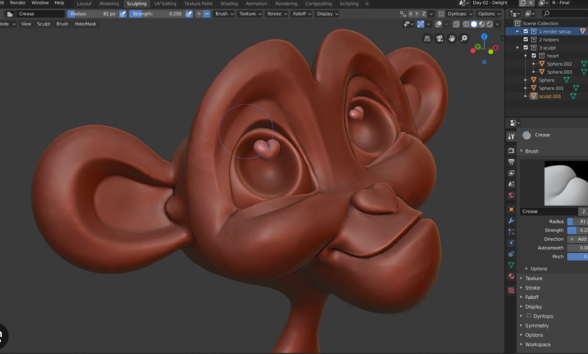Viewport: 588px width, 354px height.
Task: Select rendered viewport shading mode
Action: pyautogui.click(x=489, y=24)
